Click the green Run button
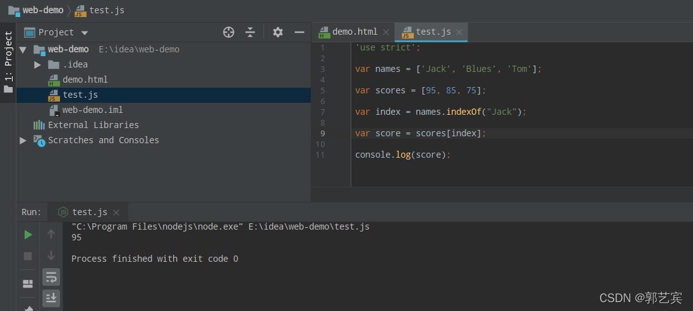693x311 pixels. coord(28,235)
